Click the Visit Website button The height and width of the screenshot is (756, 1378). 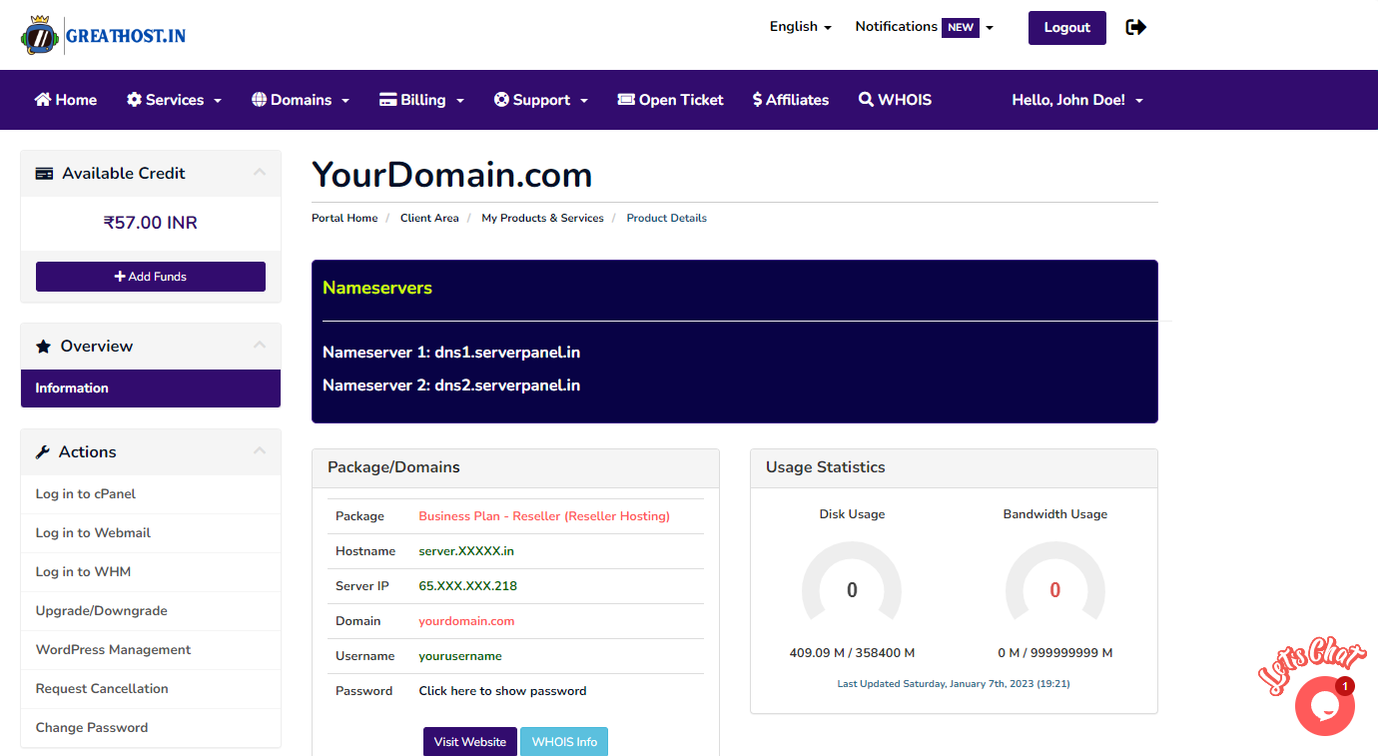point(469,742)
